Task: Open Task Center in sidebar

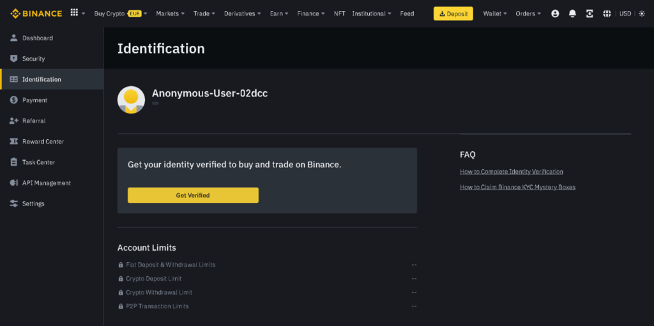Action: point(52,162)
